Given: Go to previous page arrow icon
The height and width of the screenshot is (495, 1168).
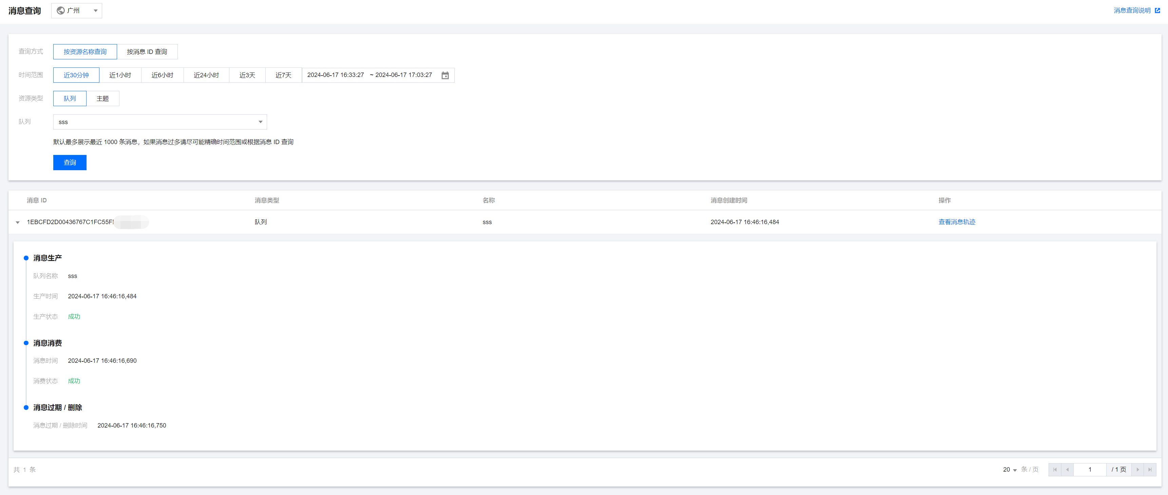Looking at the screenshot, I should click(1067, 470).
